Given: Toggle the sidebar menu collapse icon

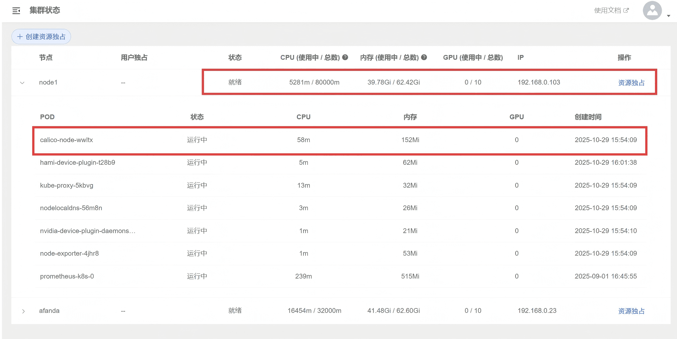Looking at the screenshot, I should click(16, 11).
